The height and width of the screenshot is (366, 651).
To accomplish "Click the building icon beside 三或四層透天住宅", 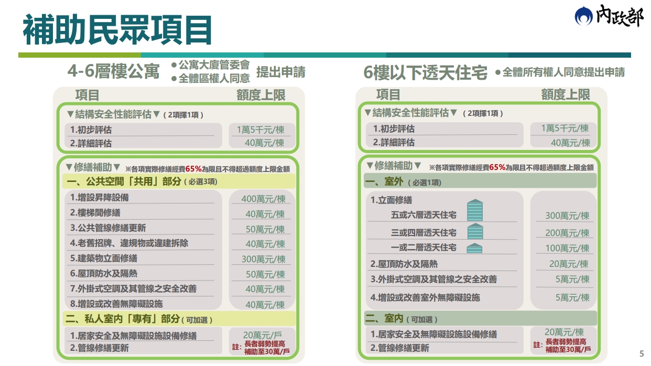I will click(474, 231).
